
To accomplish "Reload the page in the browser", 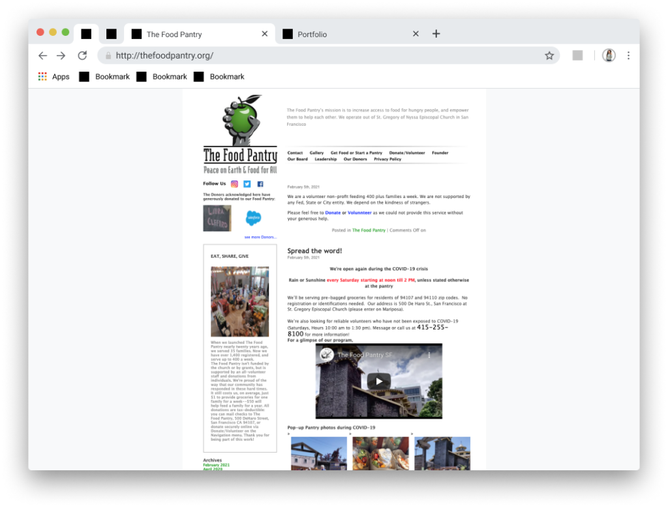I will pyautogui.click(x=82, y=56).
